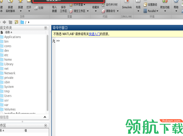Select the usr folder
Image resolution: width=183 pixels, height=136 pixels.
click(x=6, y=100)
